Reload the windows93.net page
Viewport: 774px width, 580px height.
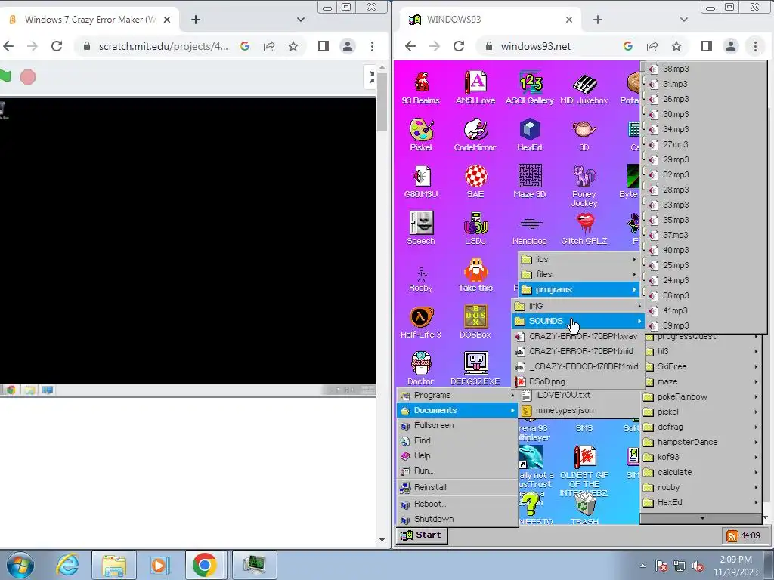point(459,46)
